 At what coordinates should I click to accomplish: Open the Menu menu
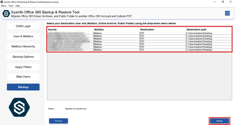click(4, 6)
